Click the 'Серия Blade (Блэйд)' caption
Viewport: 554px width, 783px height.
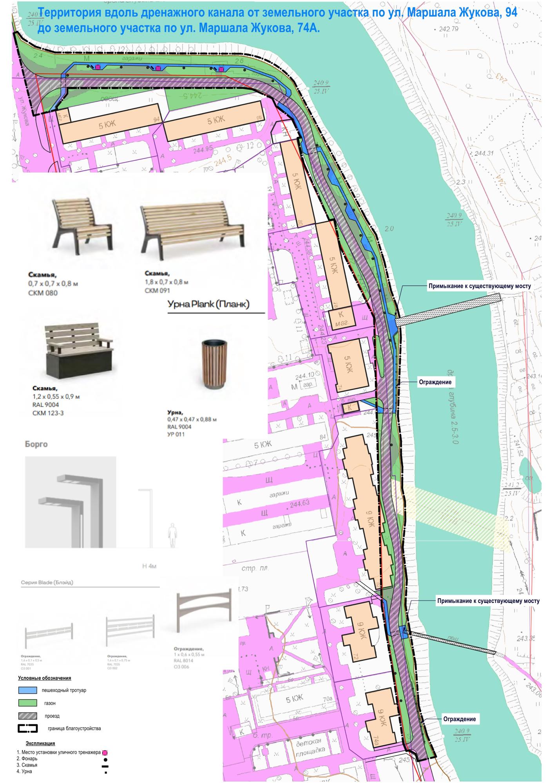(47, 583)
